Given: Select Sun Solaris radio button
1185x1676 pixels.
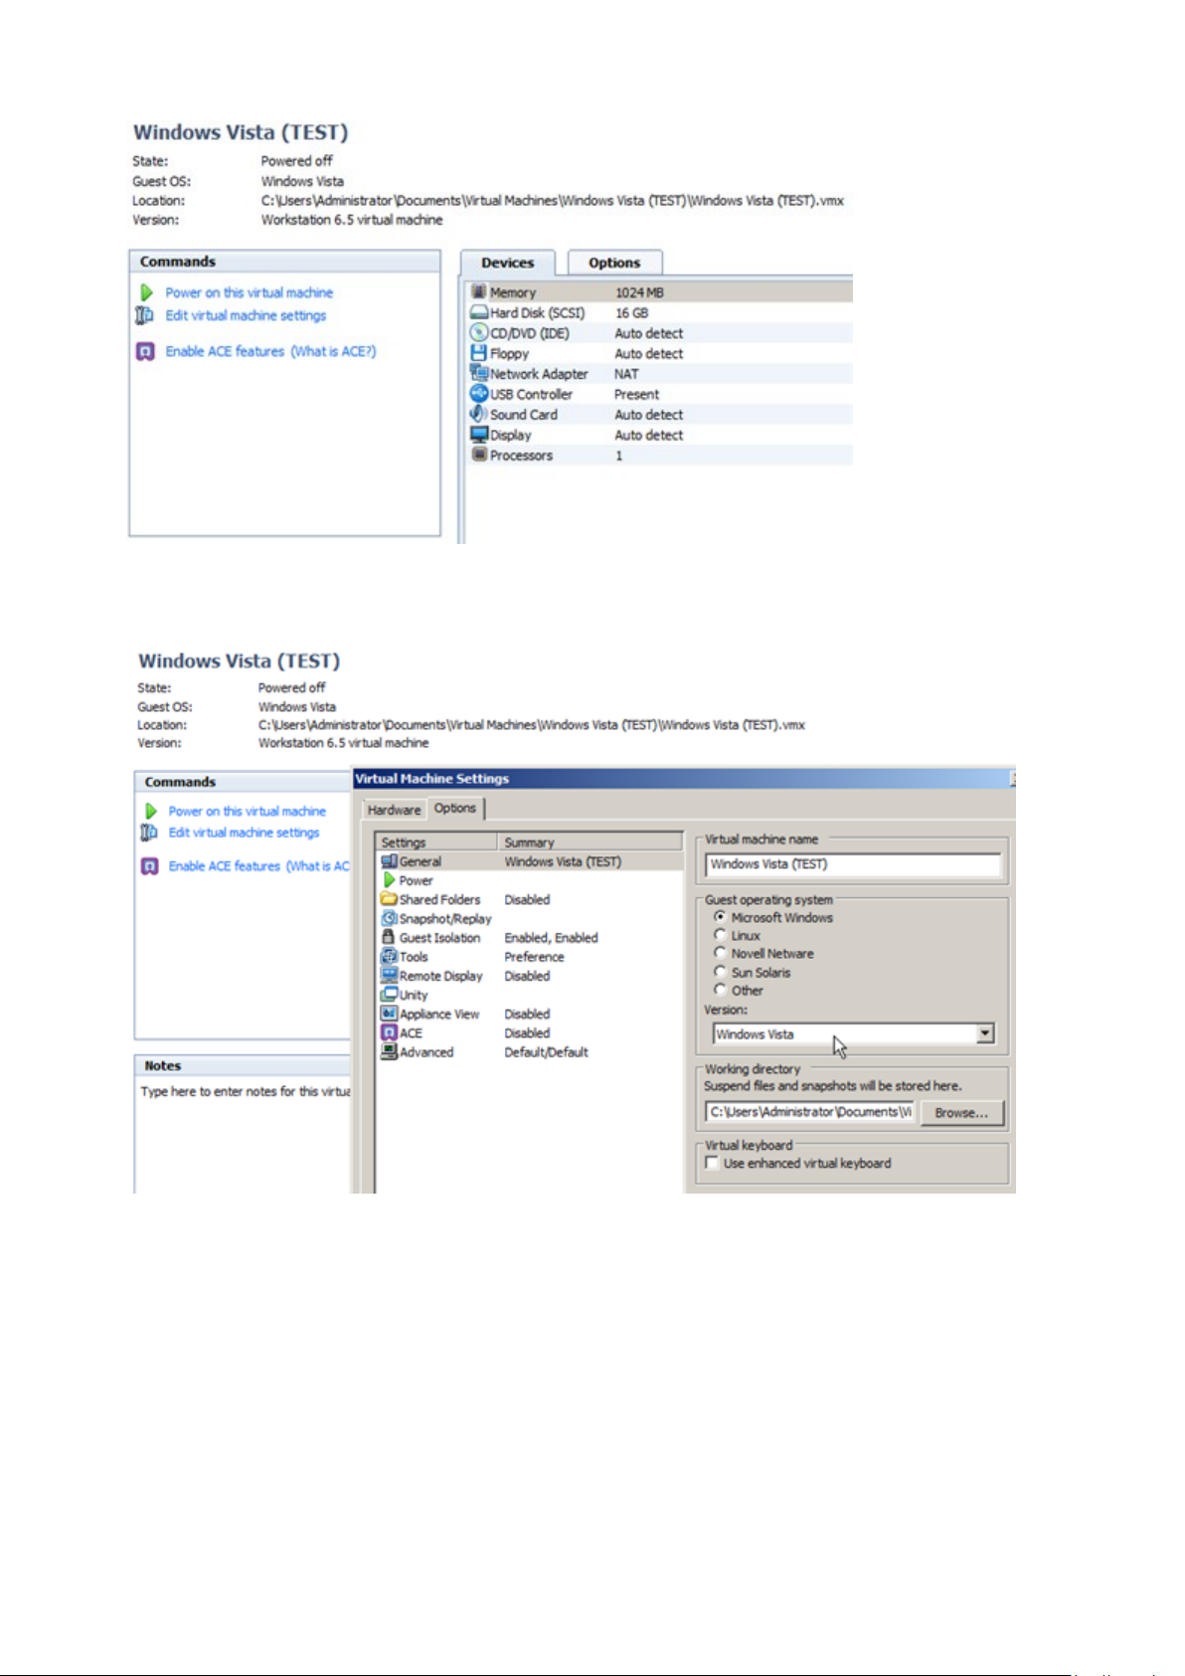Looking at the screenshot, I should 720,971.
